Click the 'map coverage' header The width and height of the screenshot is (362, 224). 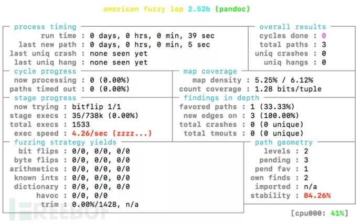pos(210,71)
